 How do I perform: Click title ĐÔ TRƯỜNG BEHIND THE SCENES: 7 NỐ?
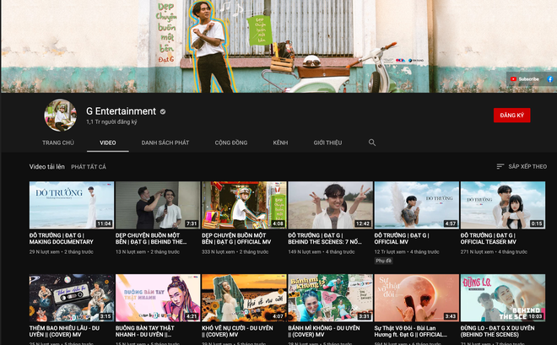pyautogui.click(x=325, y=239)
